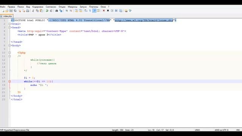Click Run macro multiple times icon
242x136 pixels.
point(116,11)
